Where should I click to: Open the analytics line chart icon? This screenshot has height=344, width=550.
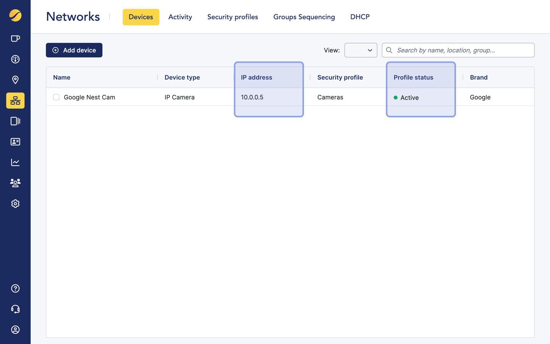pos(15,162)
